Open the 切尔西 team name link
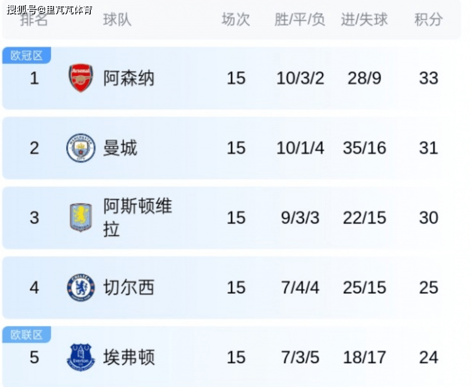 pyautogui.click(x=128, y=287)
